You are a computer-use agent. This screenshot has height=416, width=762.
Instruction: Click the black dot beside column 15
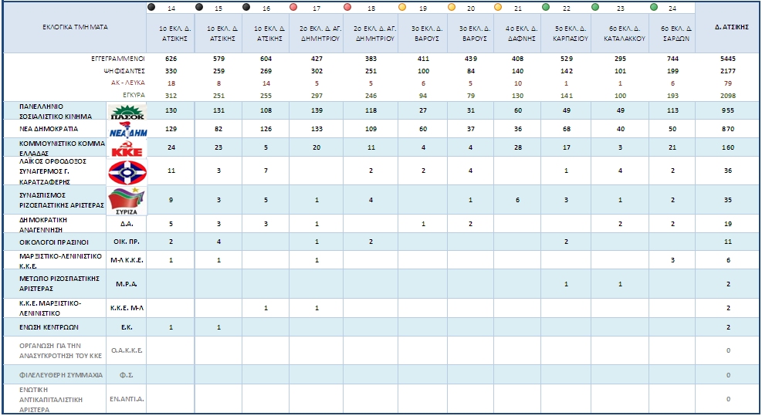pyautogui.click(x=199, y=7)
